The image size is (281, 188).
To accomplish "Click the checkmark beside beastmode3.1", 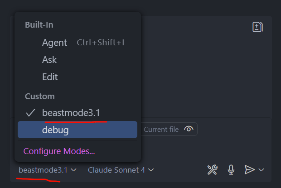I will pos(30,113).
